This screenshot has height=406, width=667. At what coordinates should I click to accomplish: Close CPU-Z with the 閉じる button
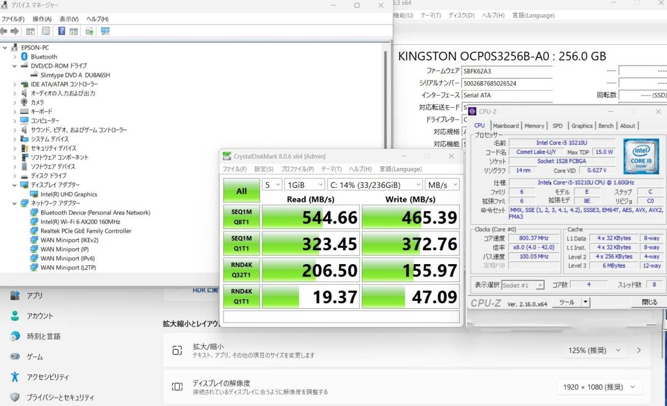tap(649, 302)
